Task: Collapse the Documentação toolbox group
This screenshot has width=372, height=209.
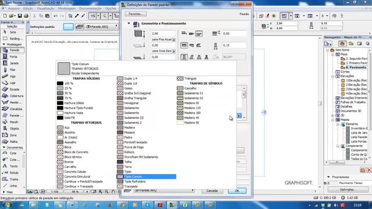Action: [x=4, y=147]
